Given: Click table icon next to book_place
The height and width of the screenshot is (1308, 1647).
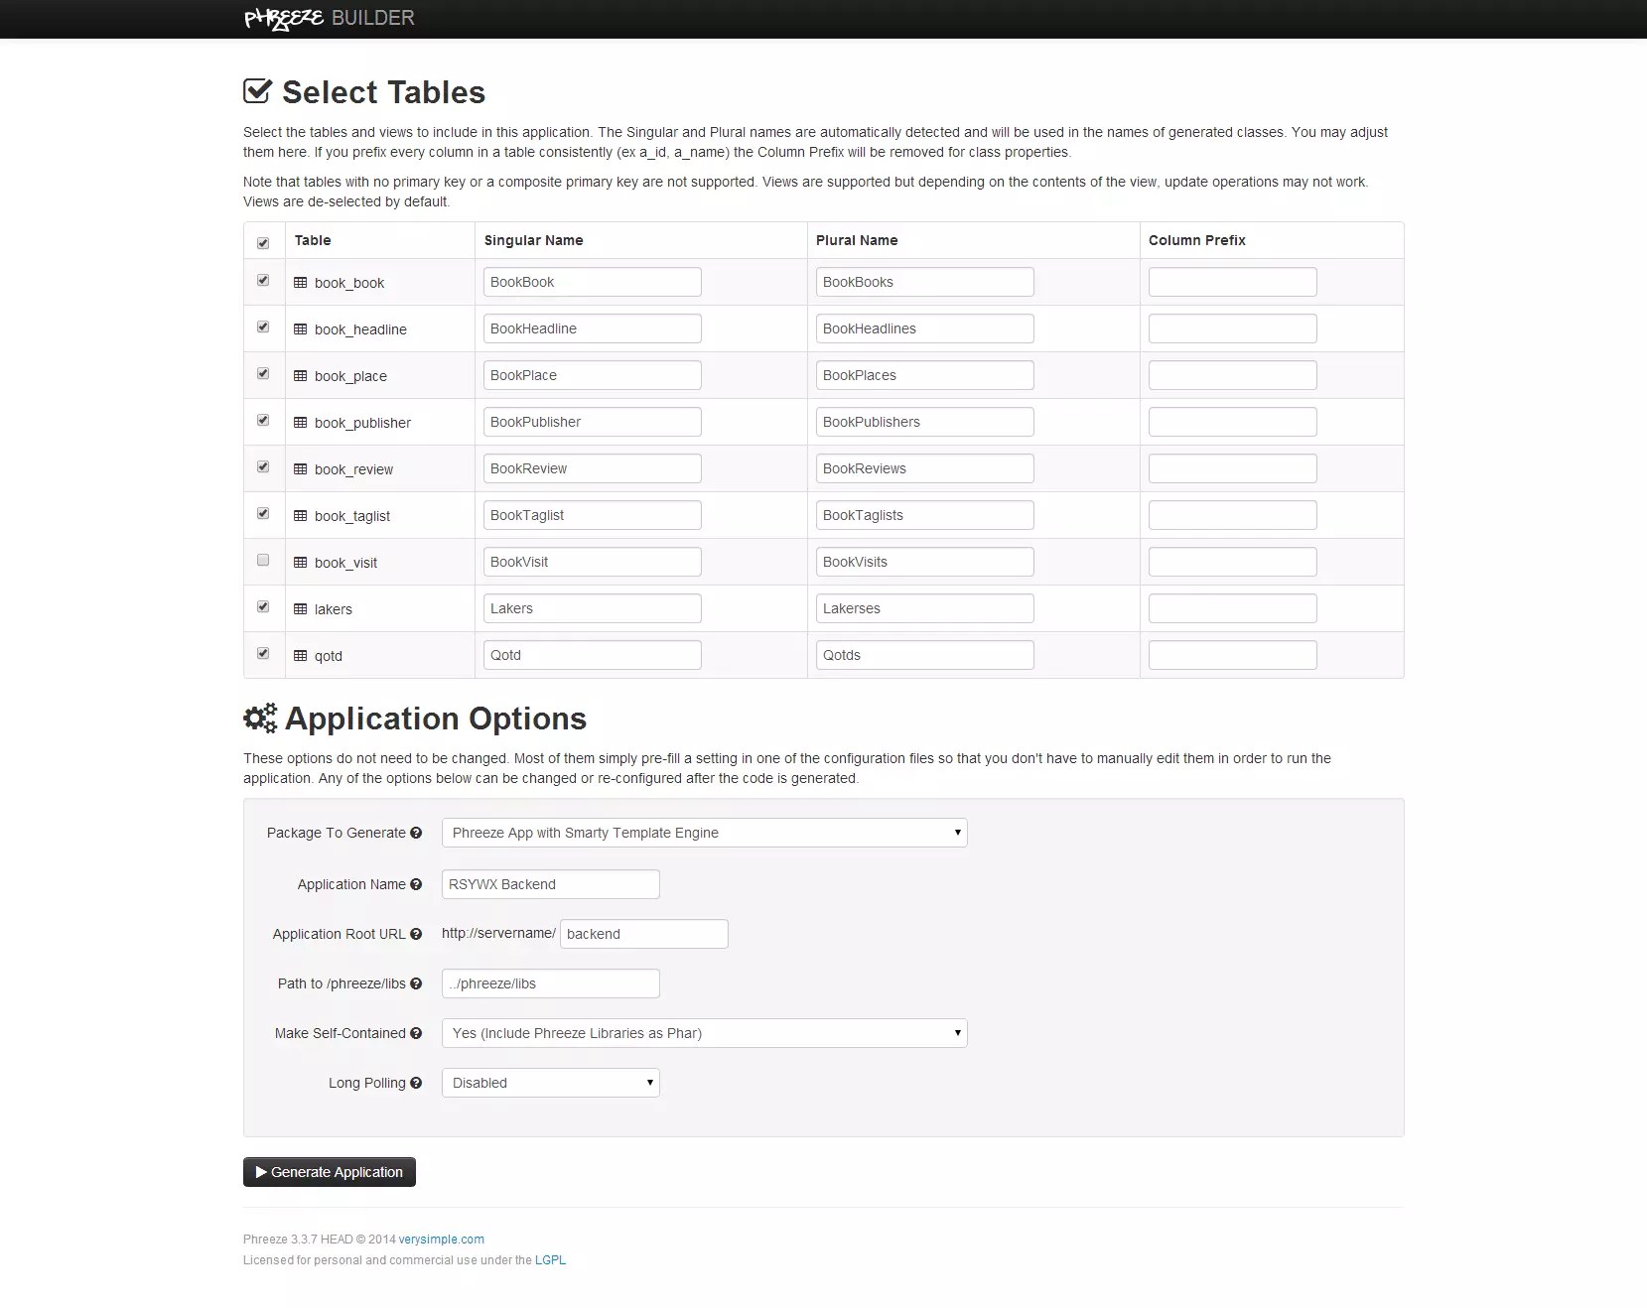Looking at the screenshot, I should (x=301, y=376).
